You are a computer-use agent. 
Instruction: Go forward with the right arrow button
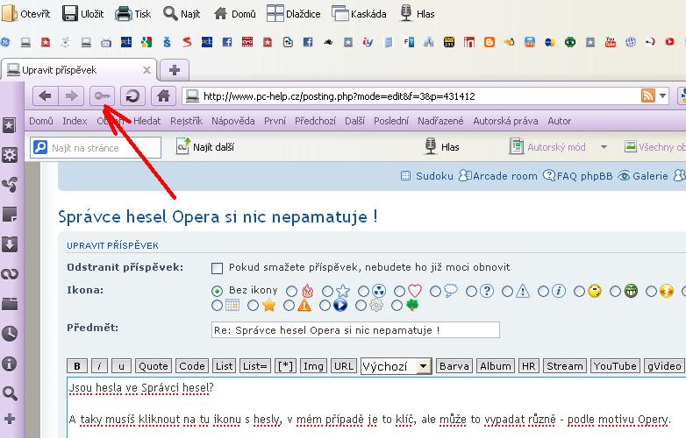pos(71,95)
